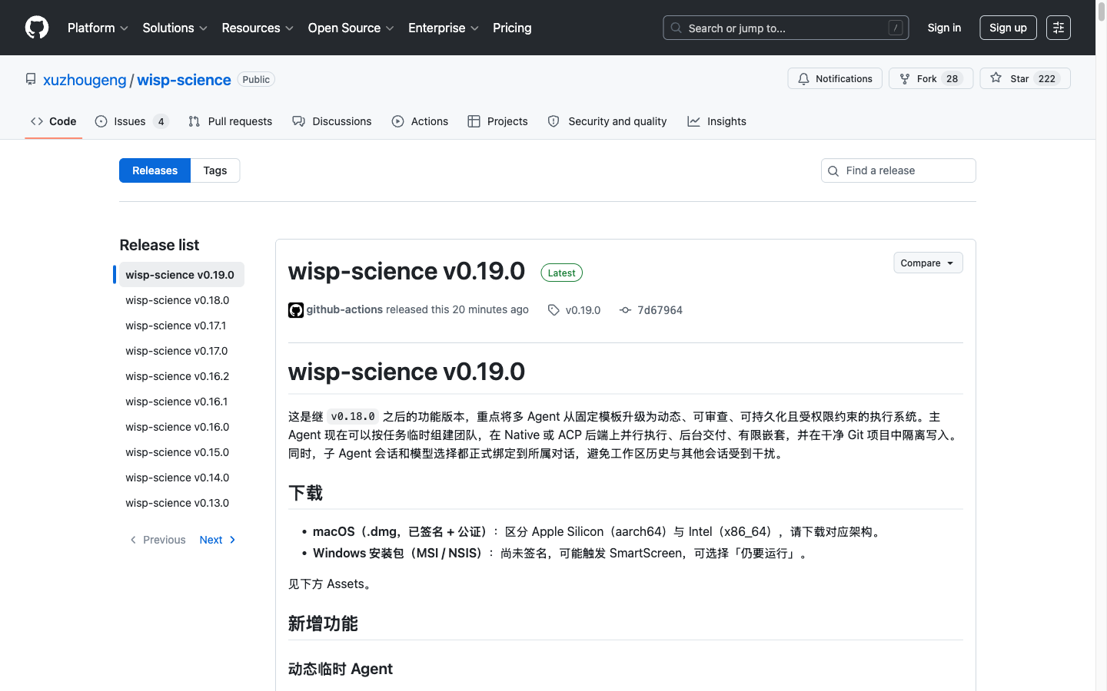Image resolution: width=1107 pixels, height=691 pixels.
Task: Open the Pricing page
Action: [x=512, y=28]
